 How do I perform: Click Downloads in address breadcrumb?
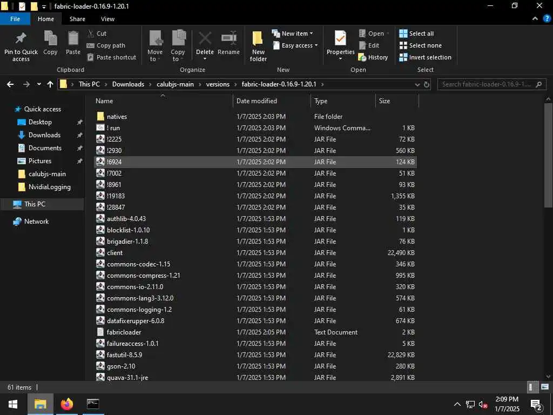[128, 84]
